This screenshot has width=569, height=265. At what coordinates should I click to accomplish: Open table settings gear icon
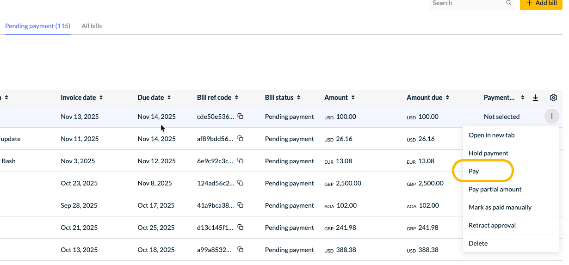click(x=553, y=98)
